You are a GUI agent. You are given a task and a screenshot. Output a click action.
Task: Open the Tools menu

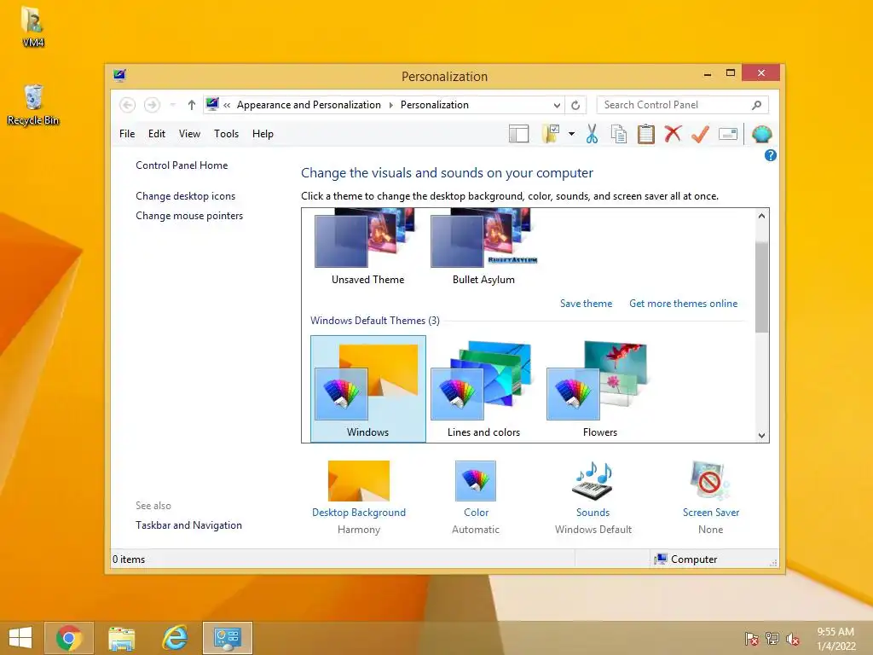tap(226, 134)
